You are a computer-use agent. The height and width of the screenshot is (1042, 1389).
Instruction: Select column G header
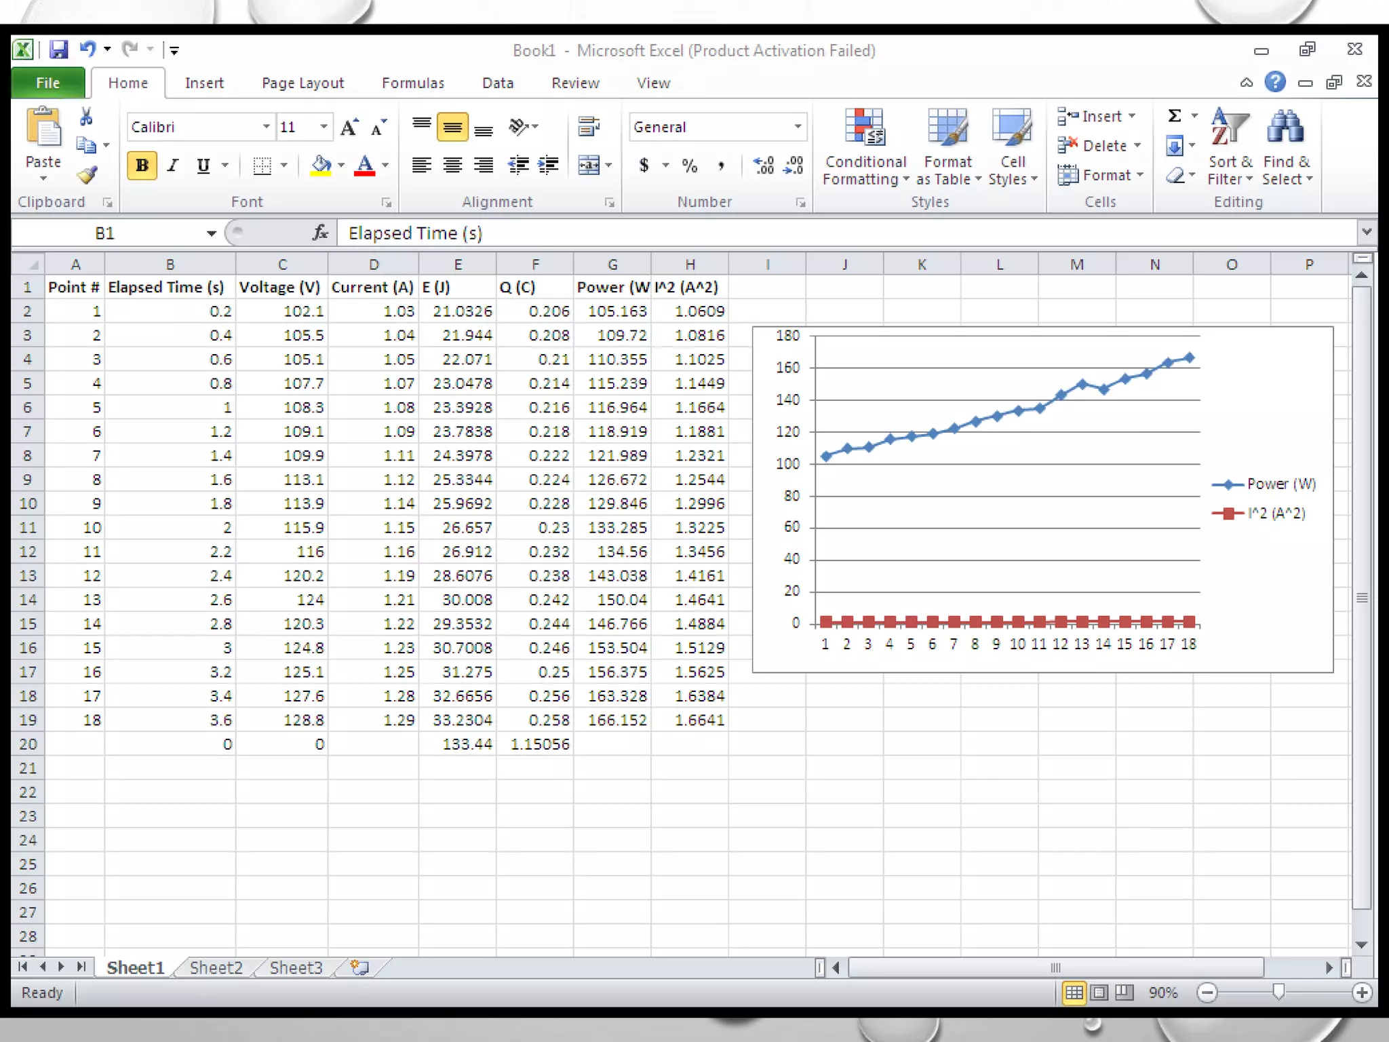tap(612, 265)
